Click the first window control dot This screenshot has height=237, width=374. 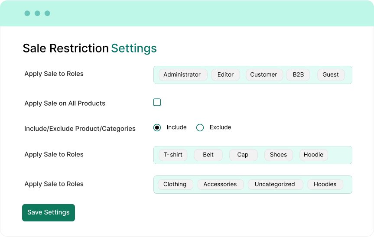pyautogui.click(x=27, y=13)
